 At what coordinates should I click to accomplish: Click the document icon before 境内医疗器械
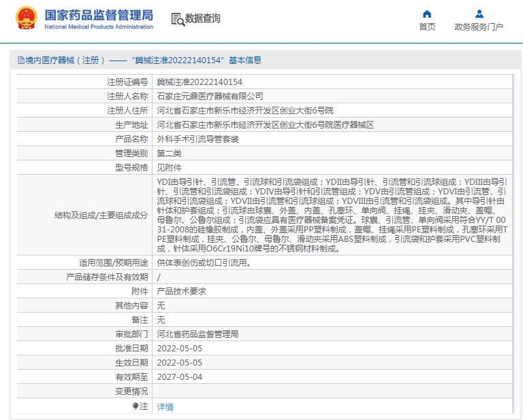coord(20,60)
